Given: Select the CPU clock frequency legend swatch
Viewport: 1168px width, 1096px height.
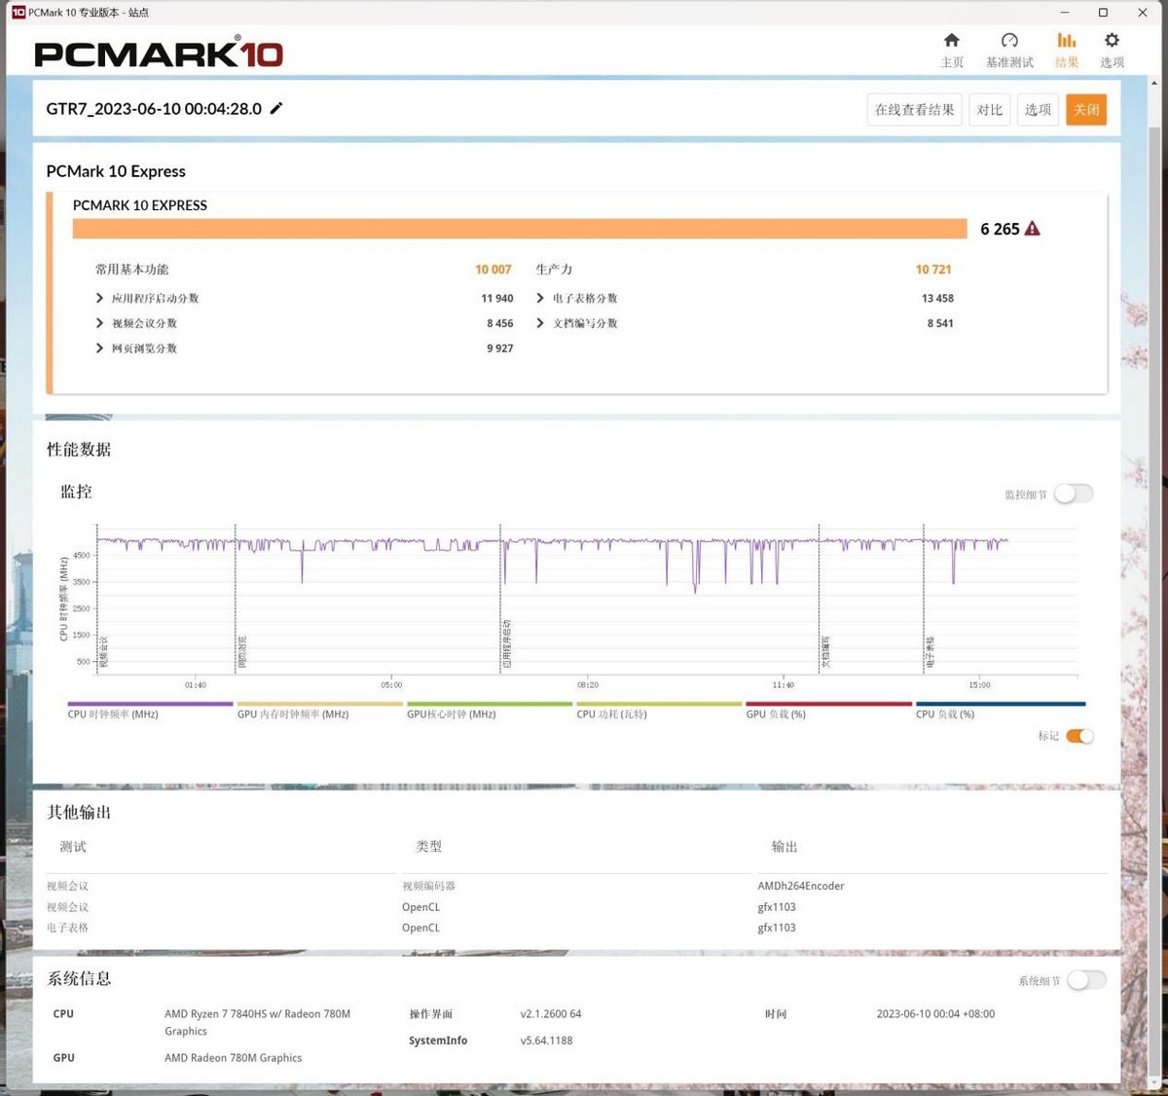Looking at the screenshot, I should [x=150, y=704].
